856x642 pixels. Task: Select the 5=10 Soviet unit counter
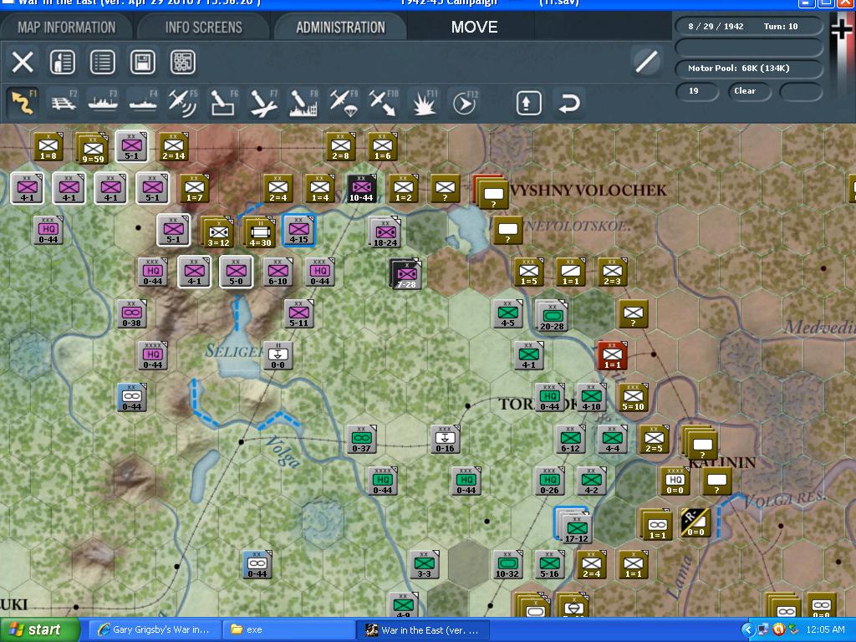[634, 397]
